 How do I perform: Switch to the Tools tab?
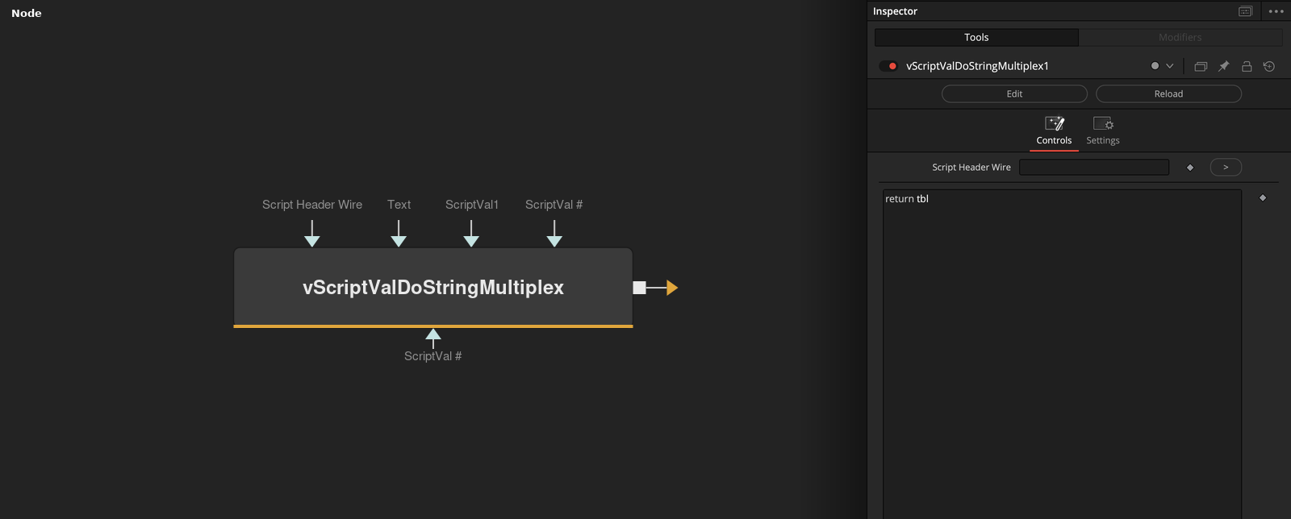pos(976,37)
